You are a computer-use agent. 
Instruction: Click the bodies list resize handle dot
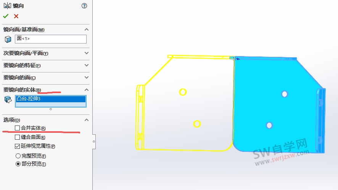tap(51, 109)
